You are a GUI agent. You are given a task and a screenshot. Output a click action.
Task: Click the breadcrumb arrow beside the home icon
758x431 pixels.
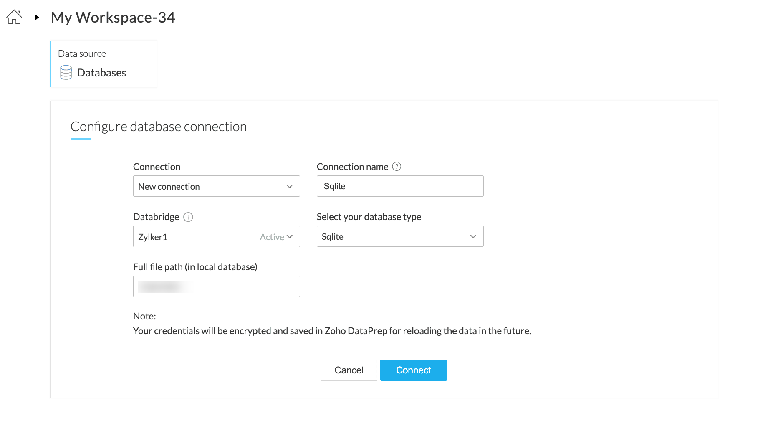(37, 18)
